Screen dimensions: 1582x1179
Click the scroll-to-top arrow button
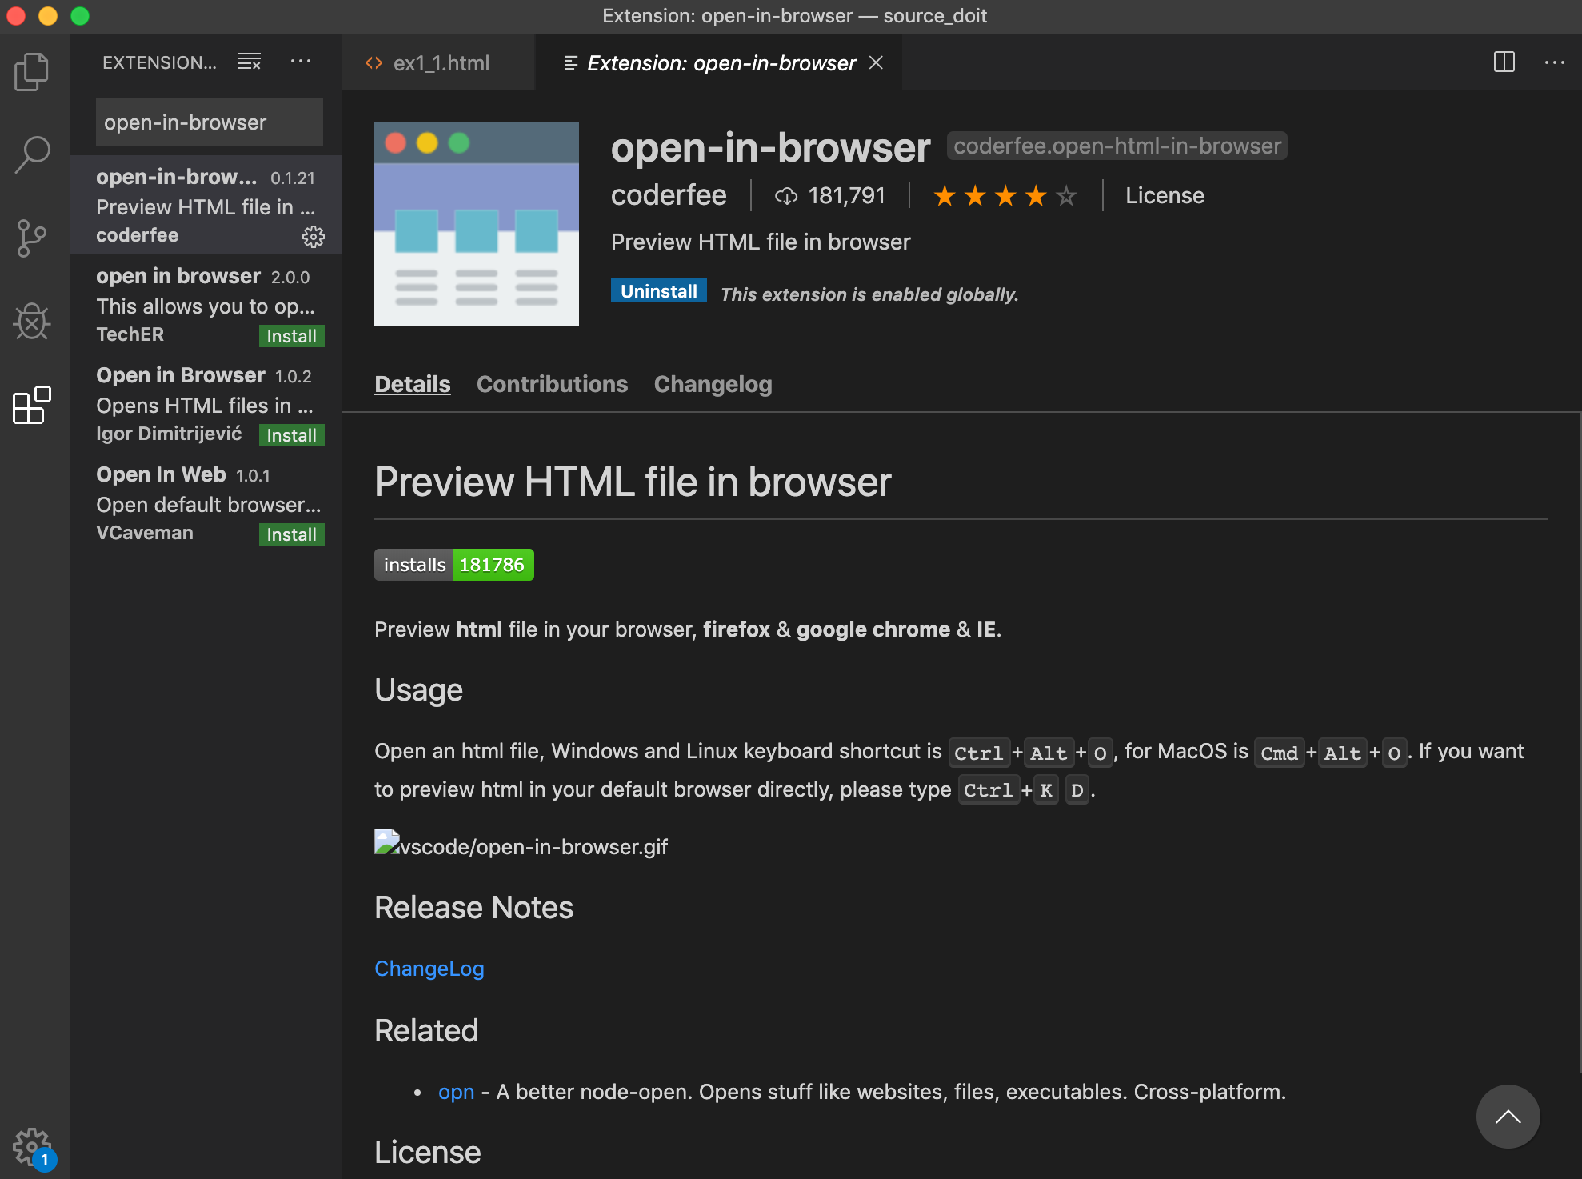click(1508, 1117)
